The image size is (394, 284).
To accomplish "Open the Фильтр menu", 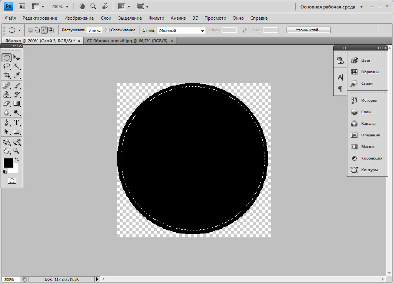I will (x=156, y=18).
